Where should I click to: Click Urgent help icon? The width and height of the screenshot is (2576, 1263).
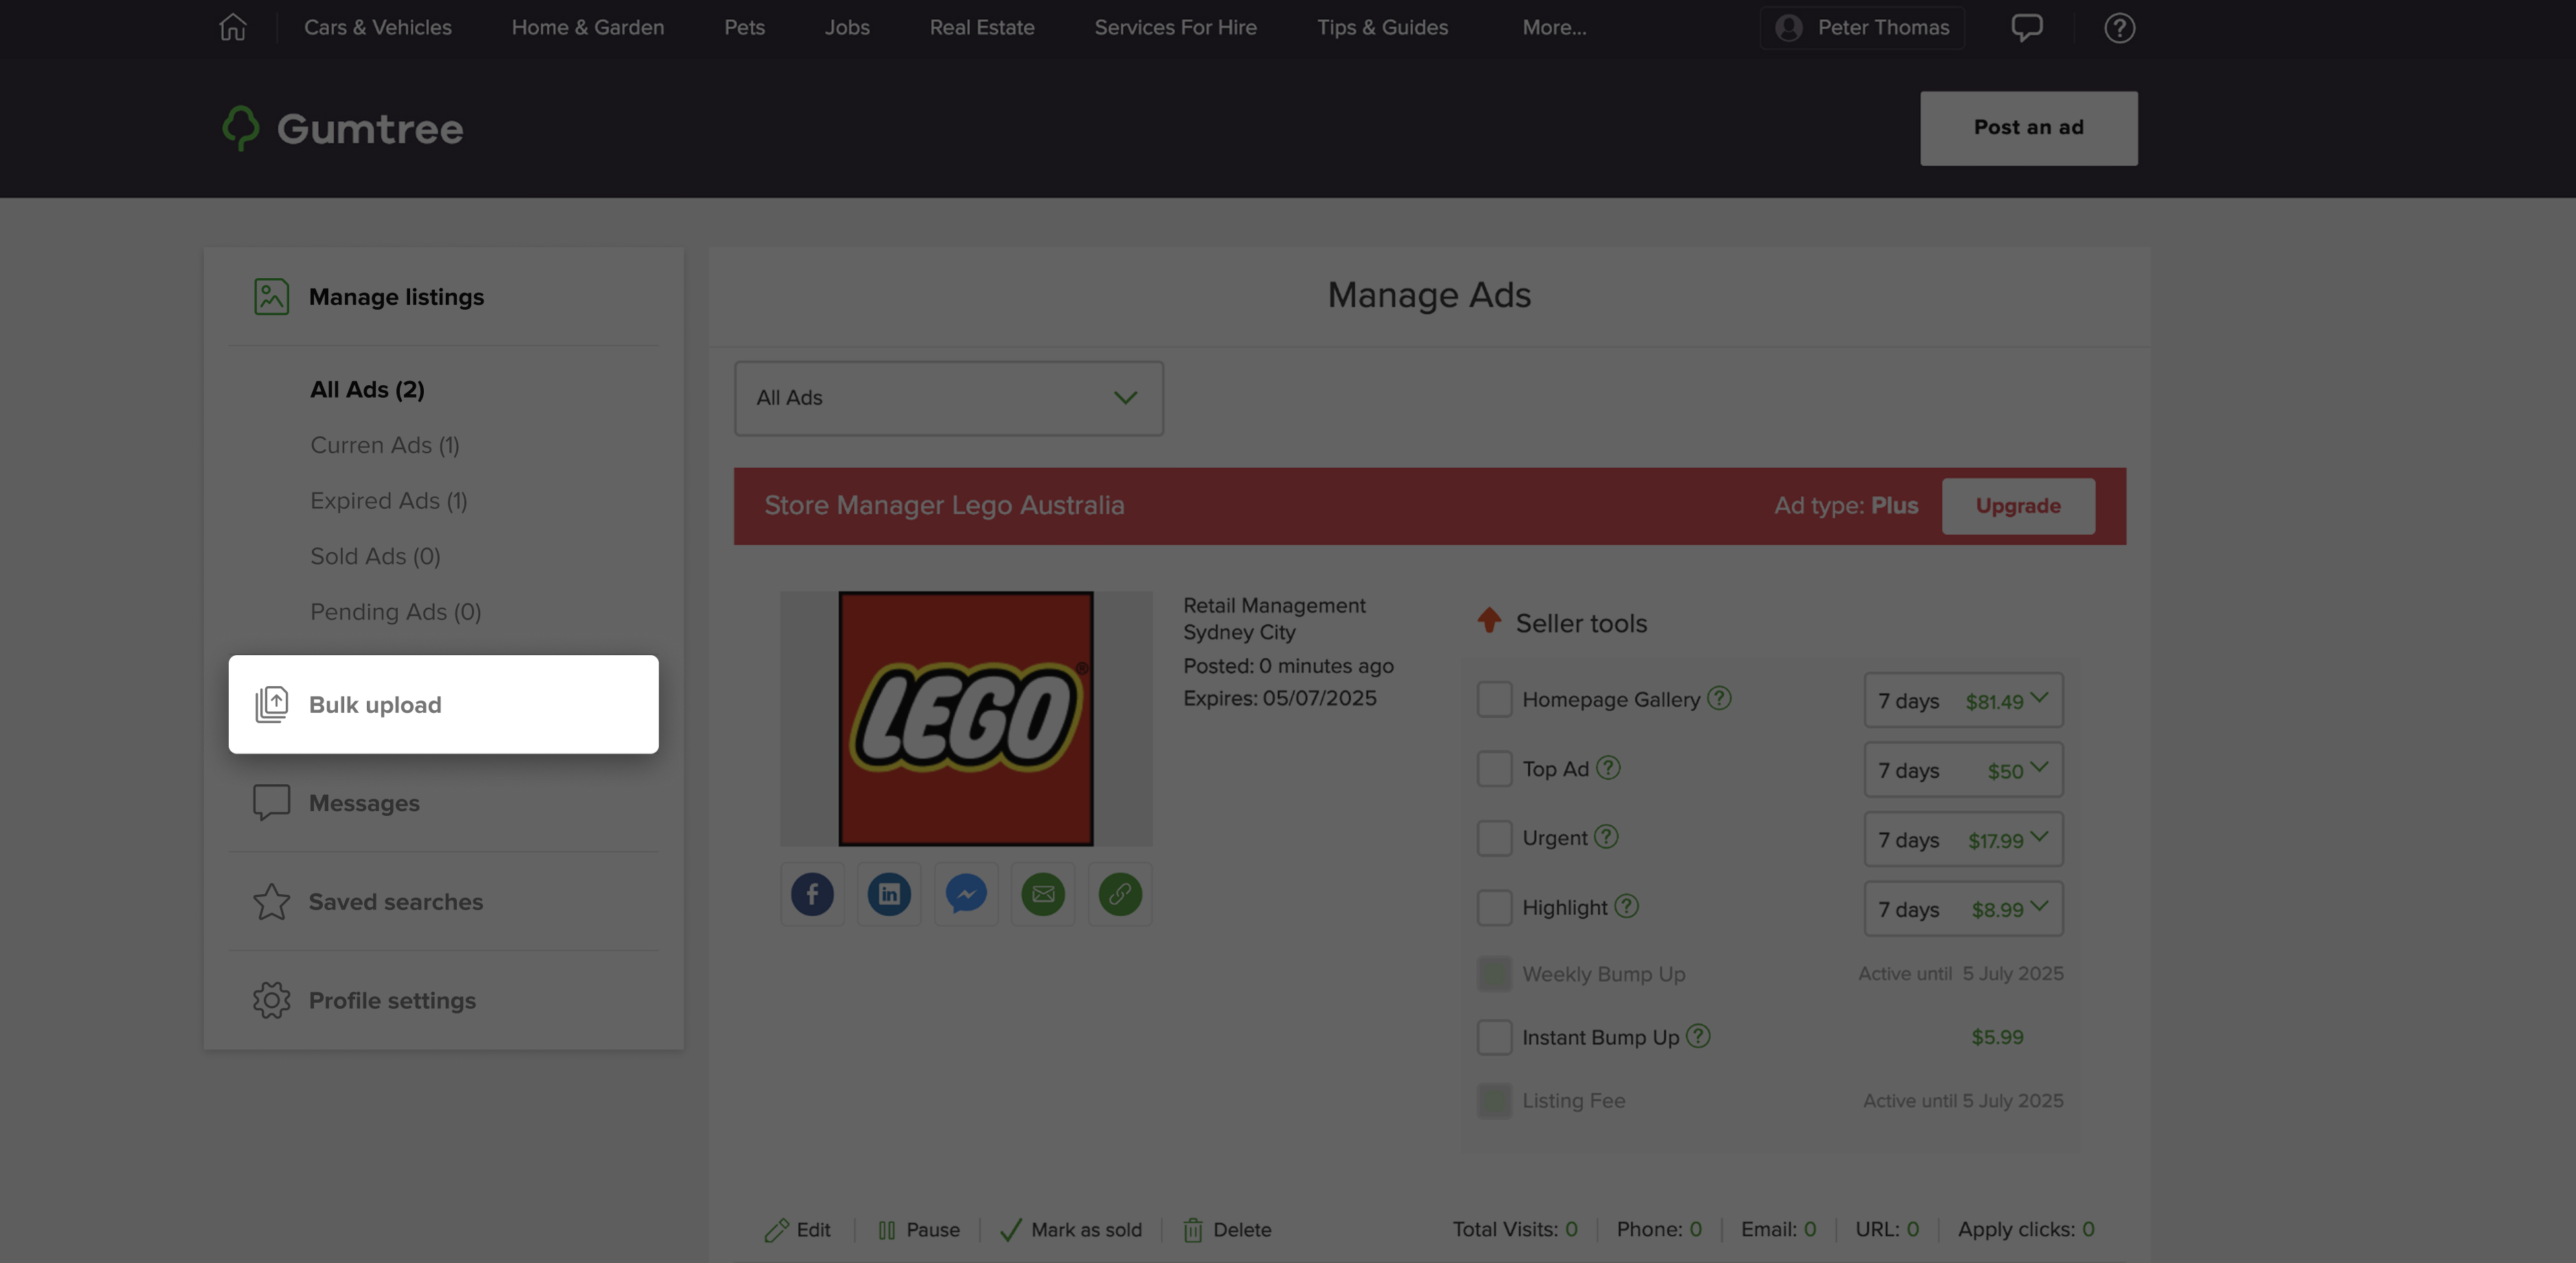(x=1606, y=836)
